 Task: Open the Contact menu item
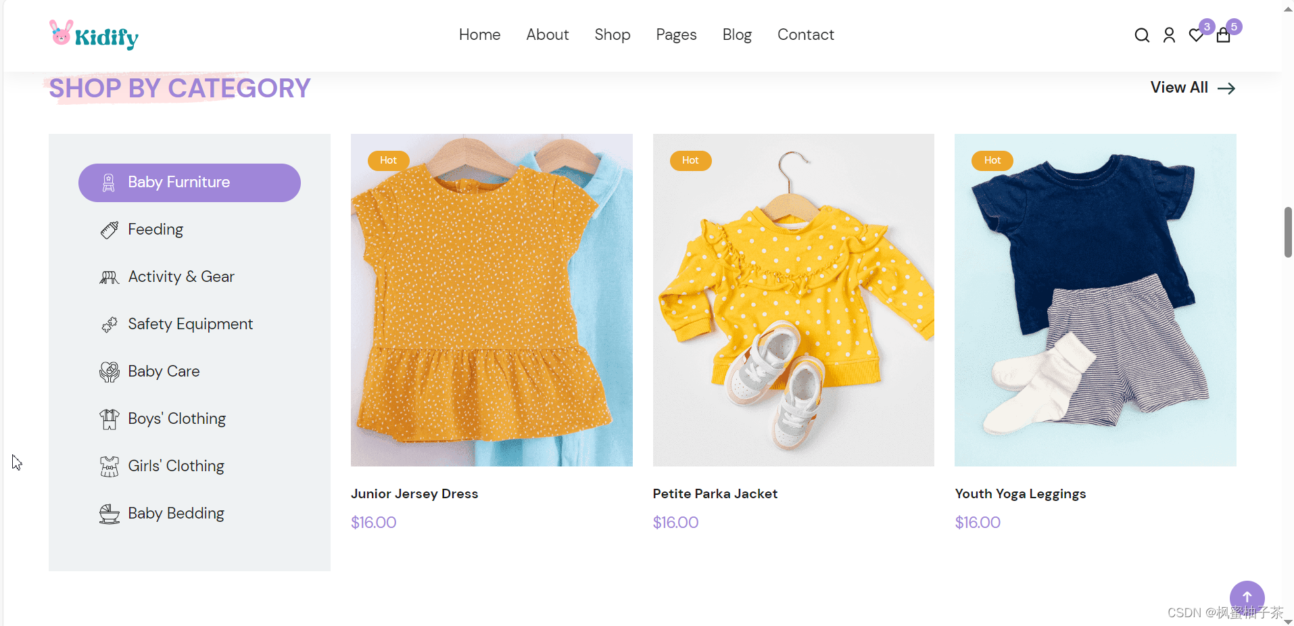click(x=805, y=34)
